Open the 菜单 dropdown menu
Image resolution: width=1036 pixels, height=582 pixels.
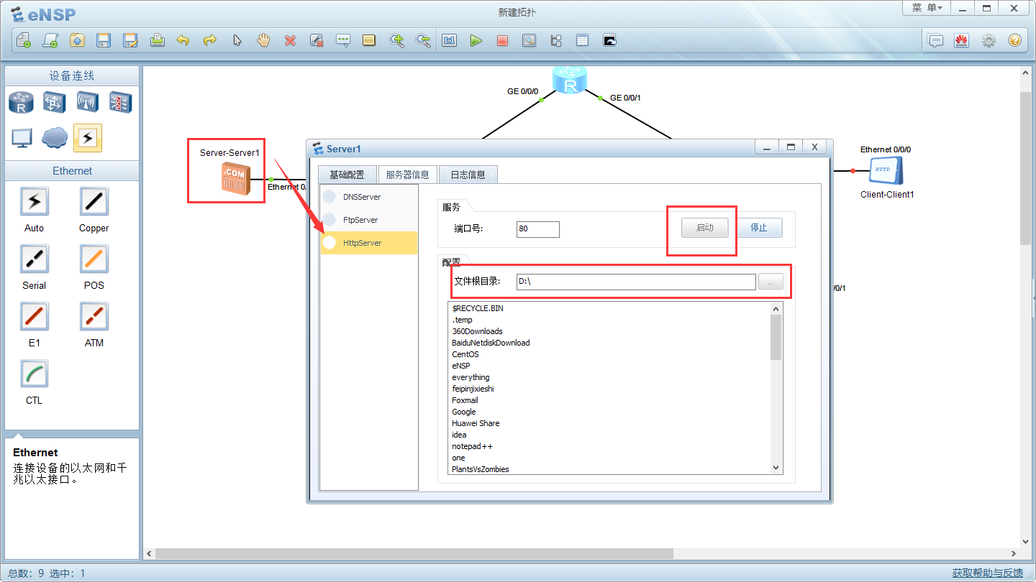927,8
